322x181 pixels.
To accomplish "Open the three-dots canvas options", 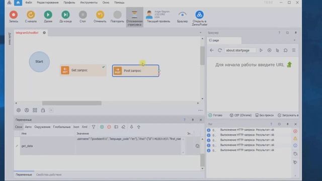I will point(200,111).
